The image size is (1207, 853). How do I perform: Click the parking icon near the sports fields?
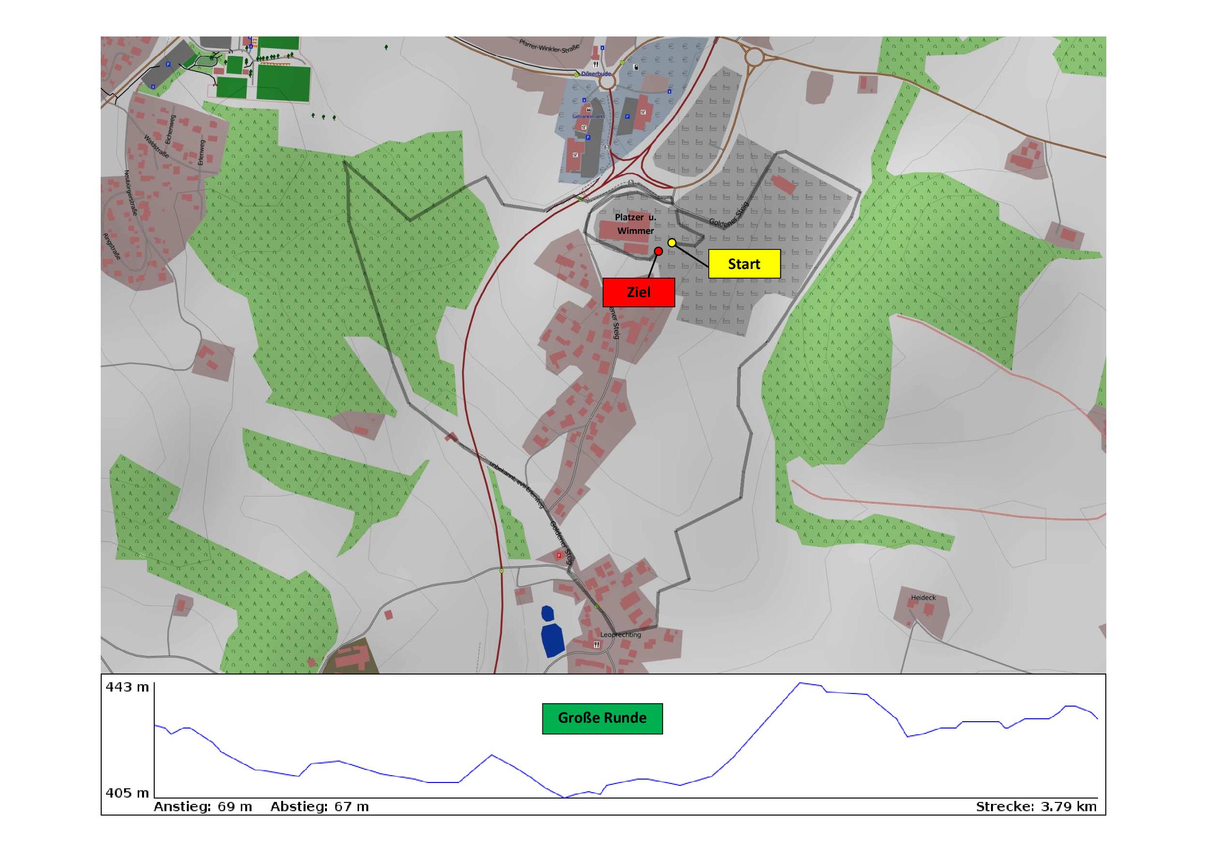pyautogui.click(x=168, y=64)
